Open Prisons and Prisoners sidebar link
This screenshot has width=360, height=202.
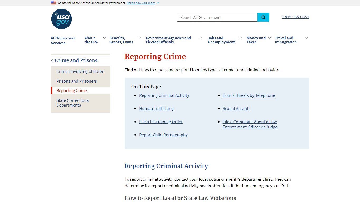pyautogui.click(x=77, y=81)
